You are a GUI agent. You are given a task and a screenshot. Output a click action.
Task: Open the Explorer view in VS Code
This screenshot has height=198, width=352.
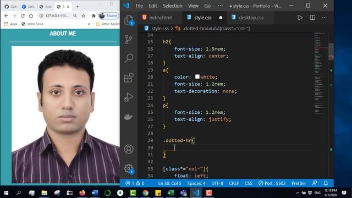coord(129,20)
